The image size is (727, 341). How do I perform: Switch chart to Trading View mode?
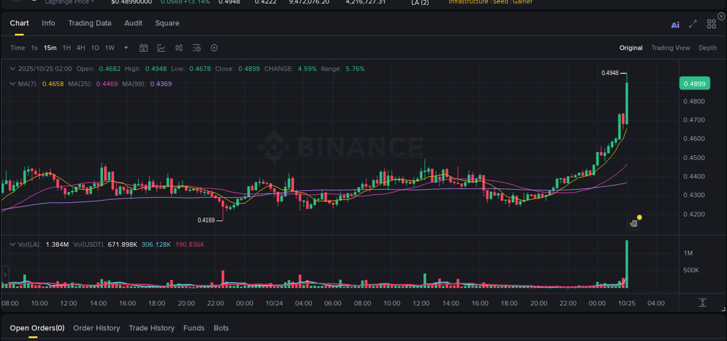[x=671, y=48]
